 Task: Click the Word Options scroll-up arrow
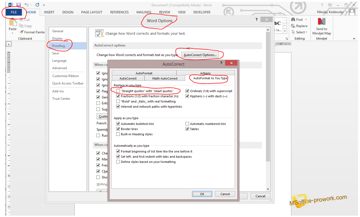pos(268,29)
